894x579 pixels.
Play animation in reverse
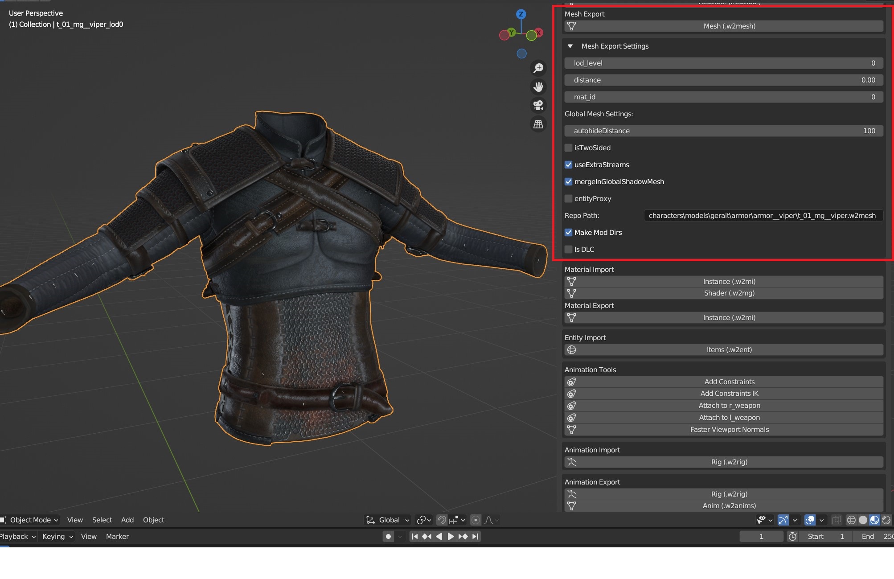(439, 537)
